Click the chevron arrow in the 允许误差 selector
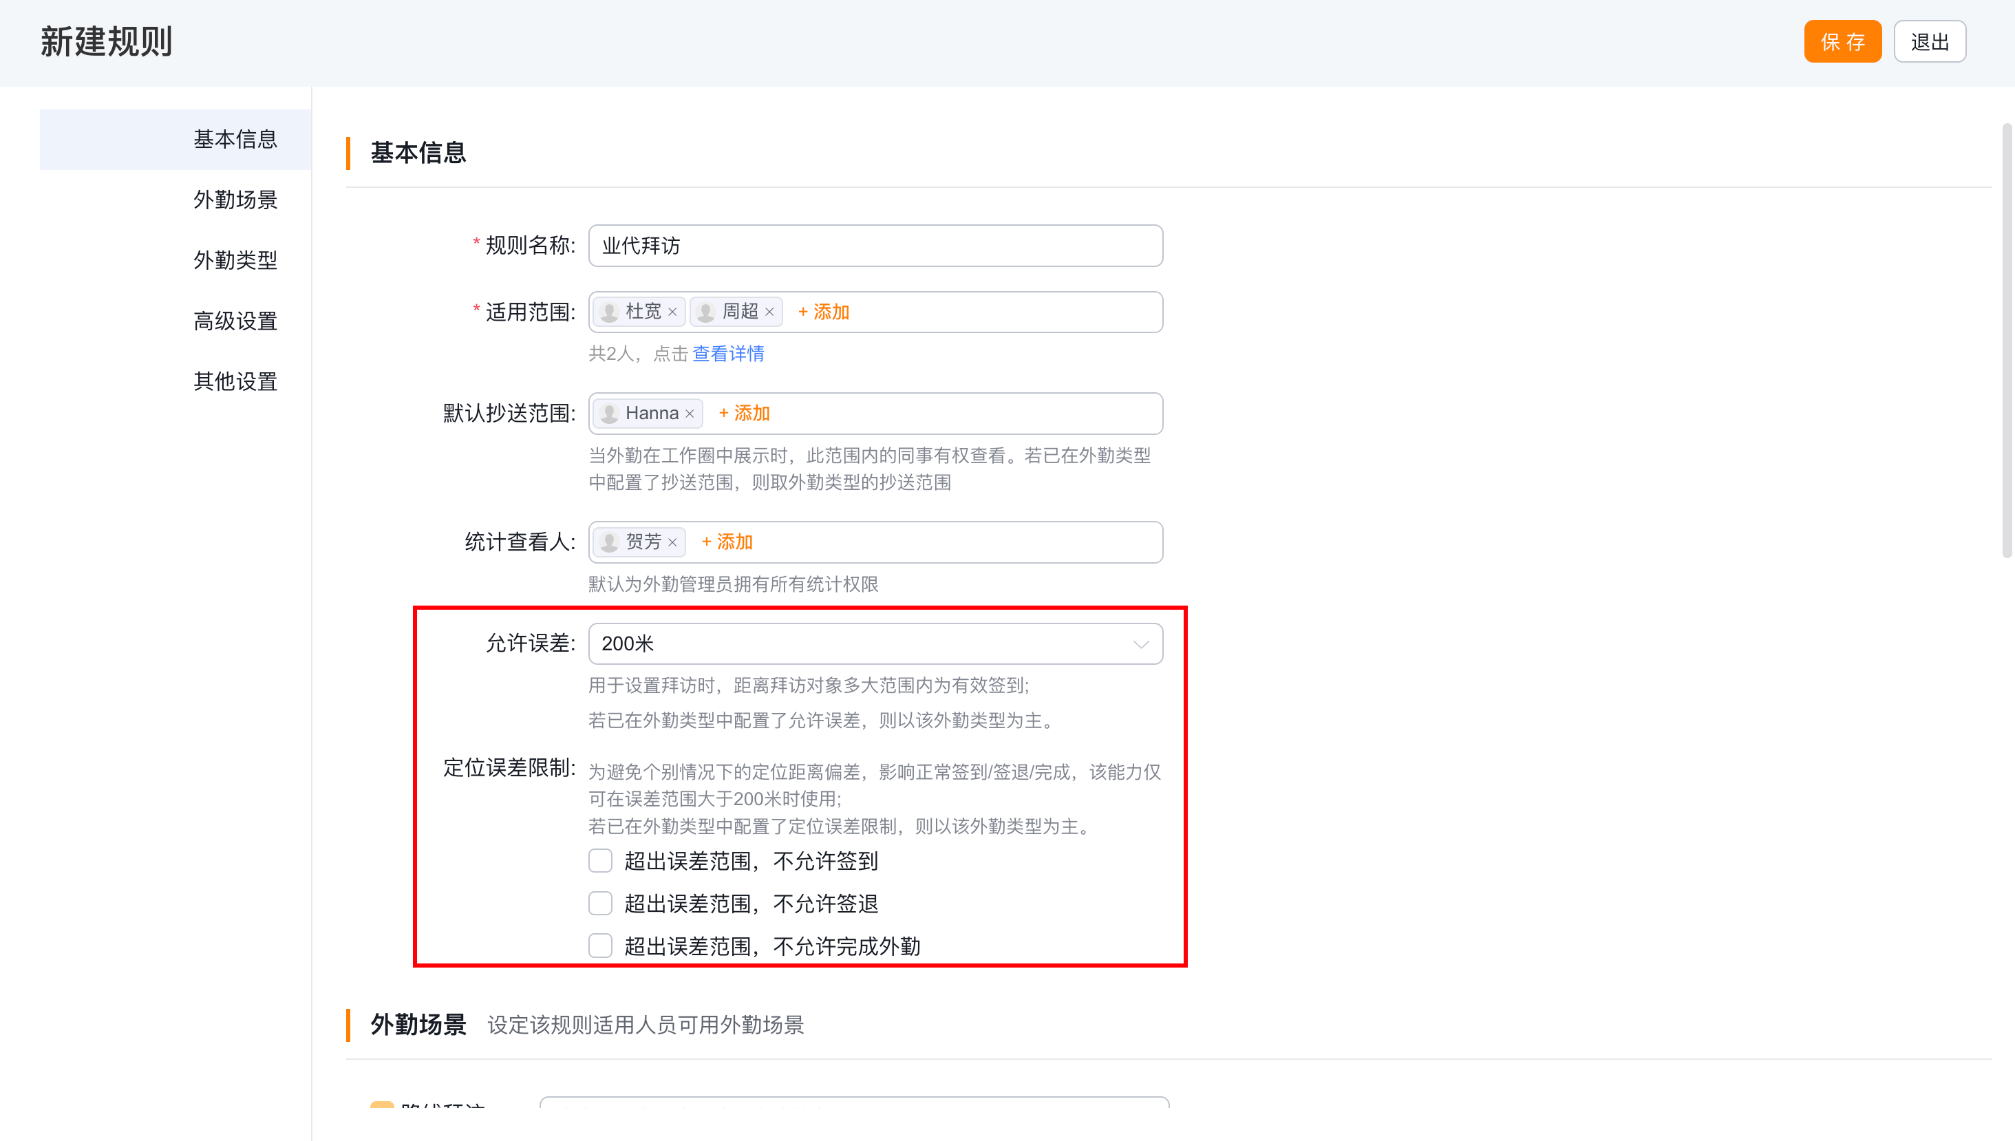 [x=1141, y=644]
